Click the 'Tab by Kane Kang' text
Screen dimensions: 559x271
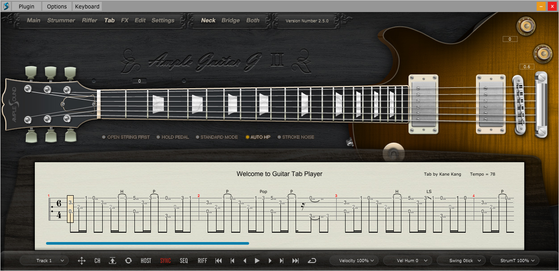click(x=442, y=174)
